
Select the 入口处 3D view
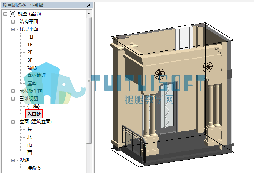34,114
